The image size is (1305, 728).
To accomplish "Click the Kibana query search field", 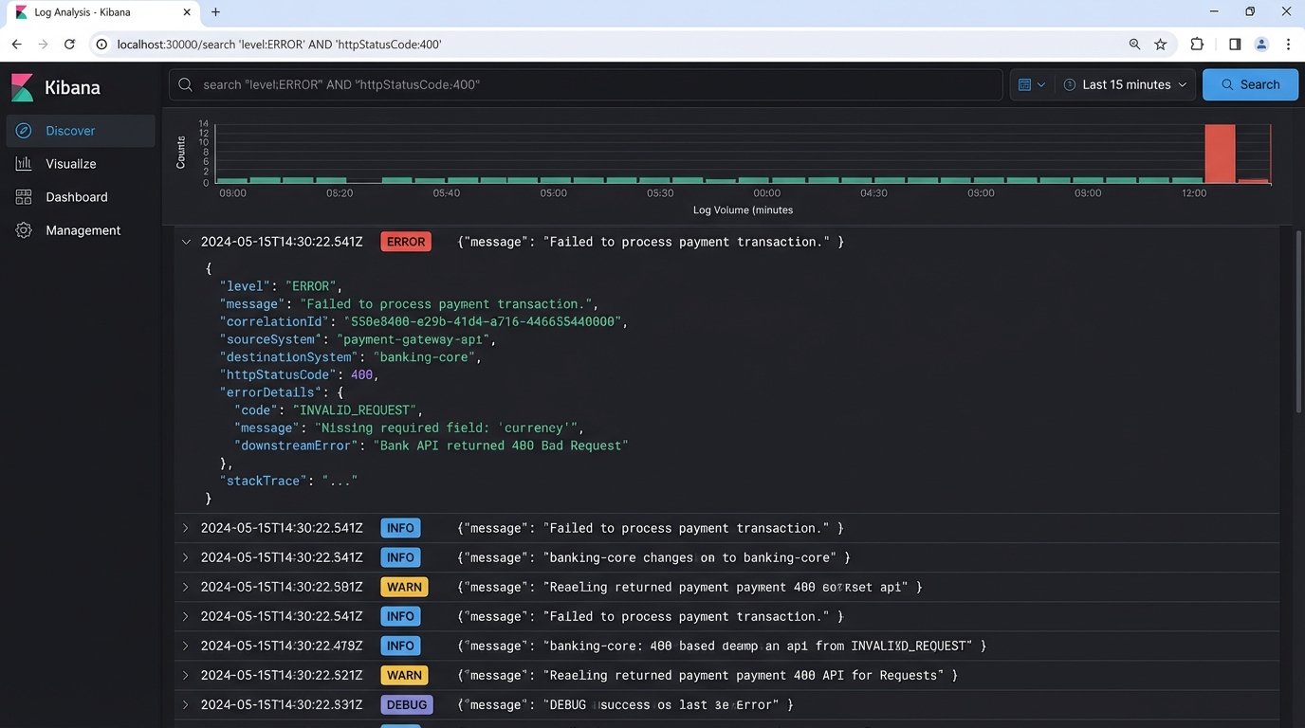I will pos(588,84).
